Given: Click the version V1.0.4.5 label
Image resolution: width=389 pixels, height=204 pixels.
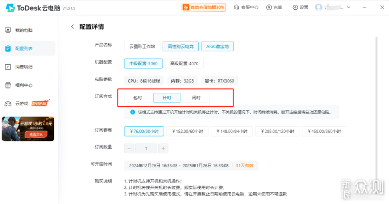Looking at the screenshot, I should coord(69,9).
